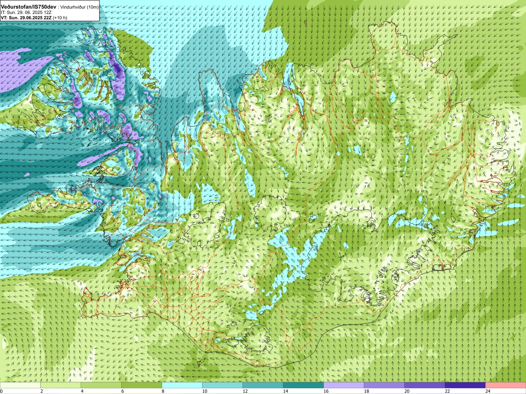Click the "Veðurstofan/IS750dev" title text
The image size is (526, 394).
[x=29, y=7]
